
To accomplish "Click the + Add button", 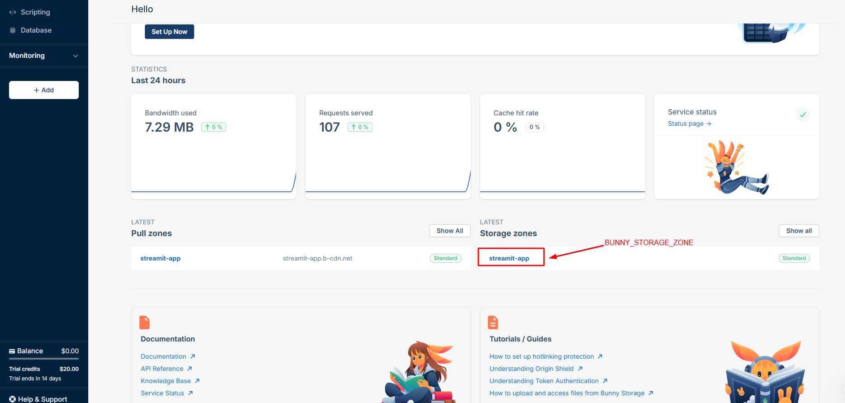I will click(x=44, y=90).
